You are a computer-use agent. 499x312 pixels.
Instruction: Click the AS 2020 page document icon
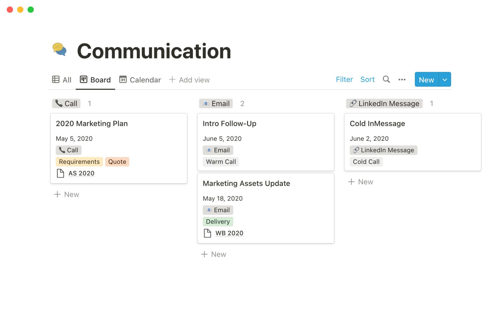[60, 173]
